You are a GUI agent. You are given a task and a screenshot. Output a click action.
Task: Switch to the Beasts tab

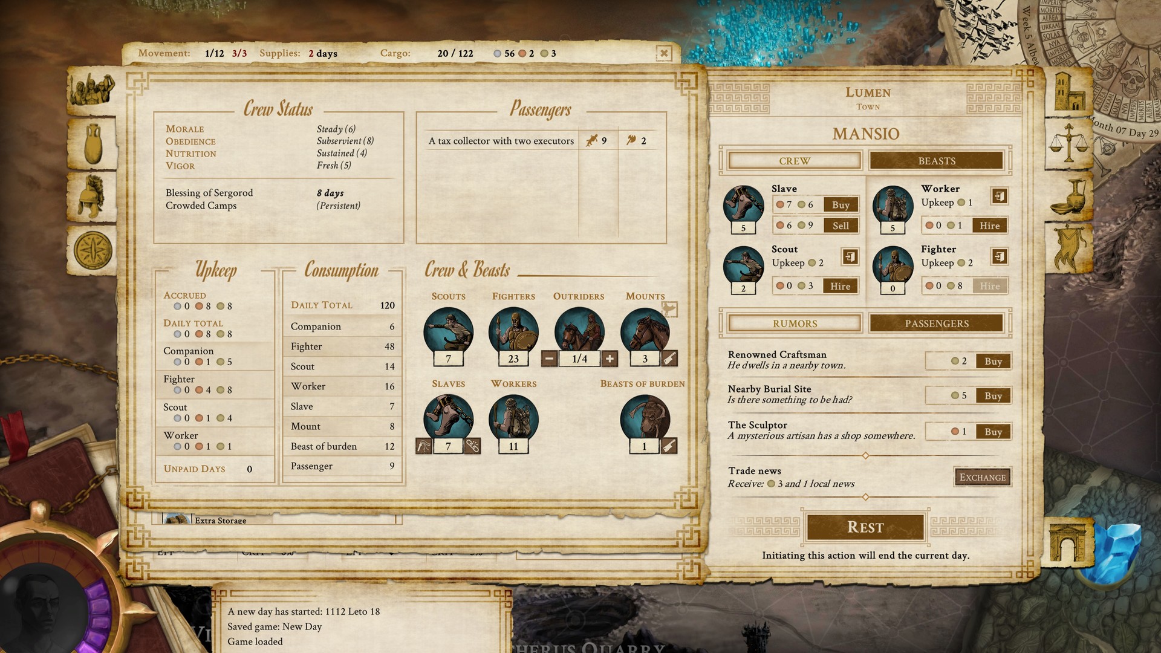pyautogui.click(x=936, y=161)
